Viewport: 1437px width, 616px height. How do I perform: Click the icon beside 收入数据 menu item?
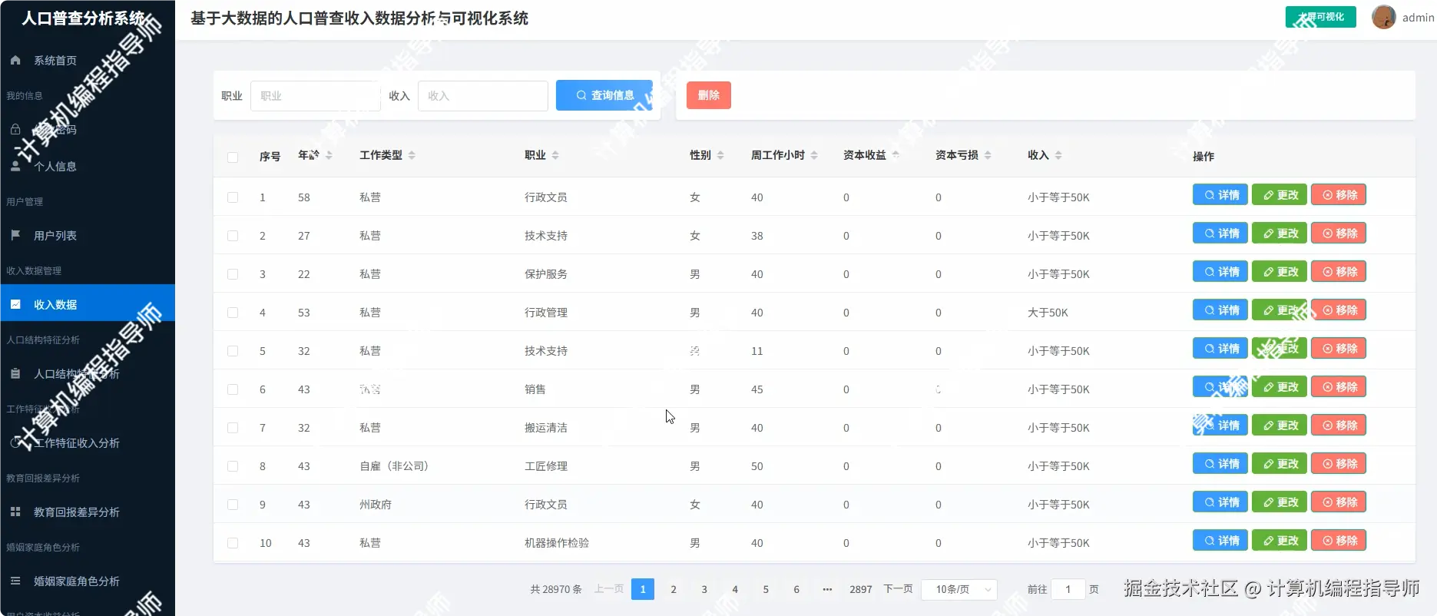pos(15,304)
